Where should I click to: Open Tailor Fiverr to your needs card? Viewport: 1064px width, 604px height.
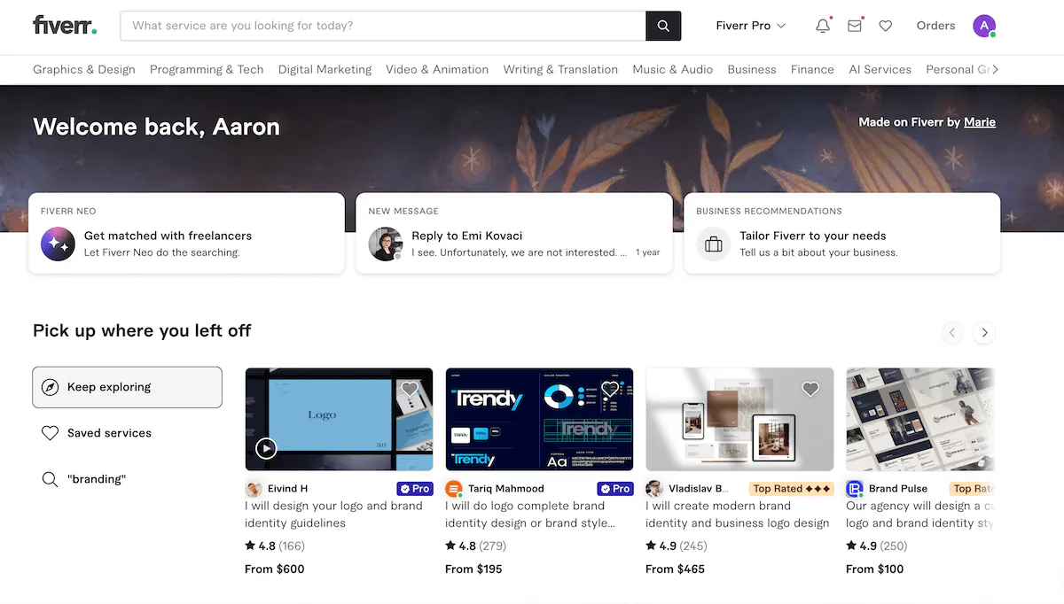click(x=842, y=234)
